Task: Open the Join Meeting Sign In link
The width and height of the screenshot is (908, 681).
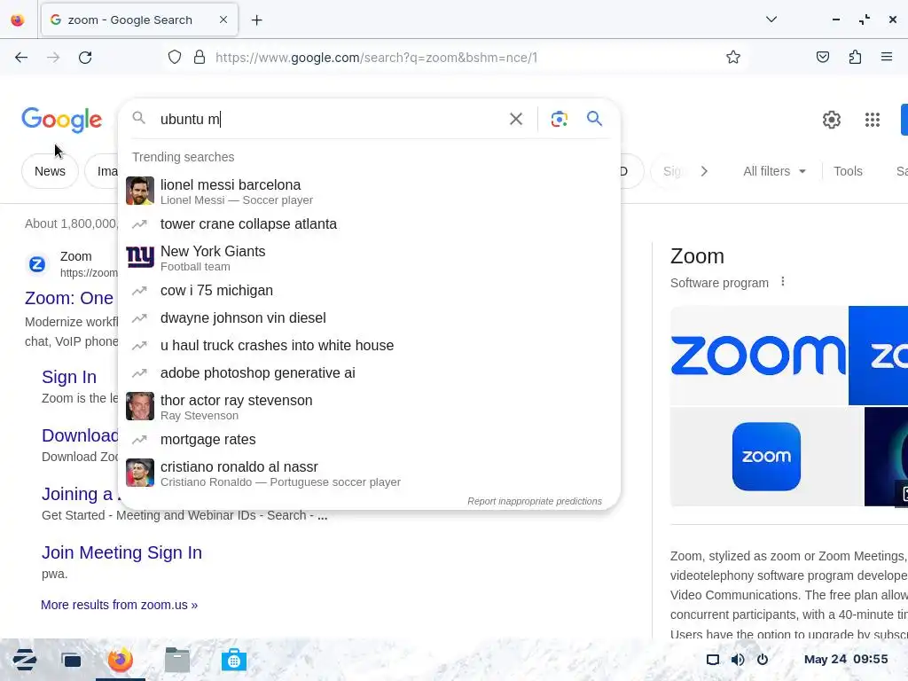Action: pyautogui.click(x=121, y=552)
